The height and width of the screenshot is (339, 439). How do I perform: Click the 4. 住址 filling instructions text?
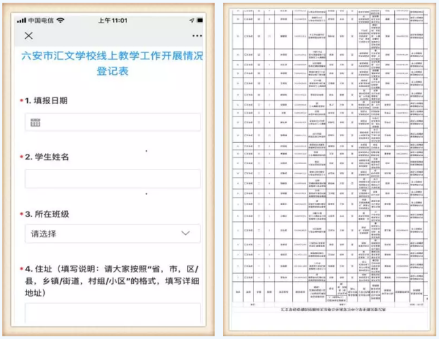click(111, 281)
